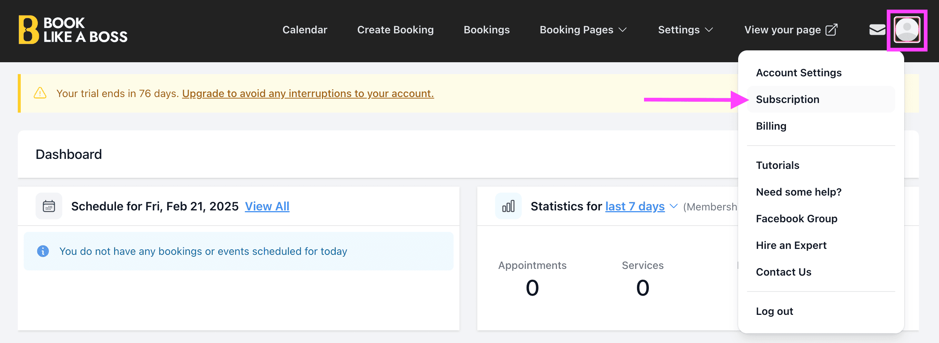Expand the Booking Pages dropdown

pyautogui.click(x=583, y=30)
